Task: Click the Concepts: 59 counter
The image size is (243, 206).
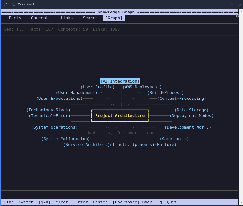Action: (x=73, y=29)
